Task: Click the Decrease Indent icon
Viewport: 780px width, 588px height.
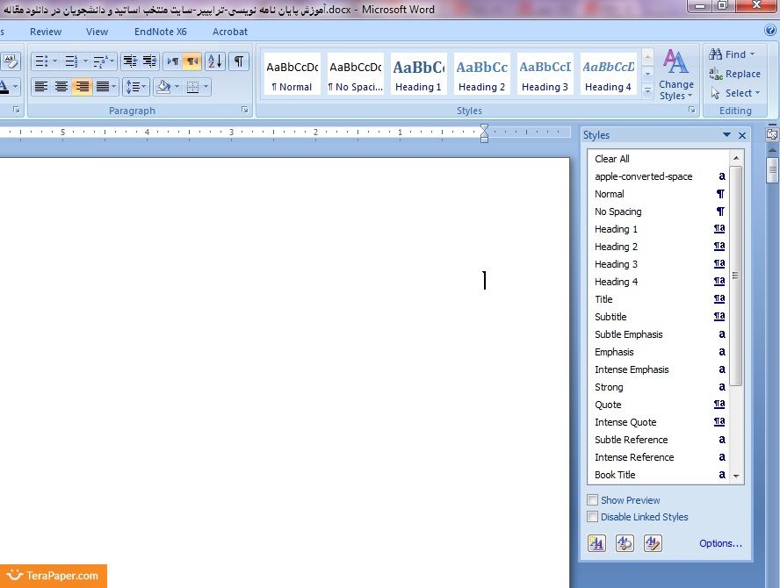Action: click(130, 61)
